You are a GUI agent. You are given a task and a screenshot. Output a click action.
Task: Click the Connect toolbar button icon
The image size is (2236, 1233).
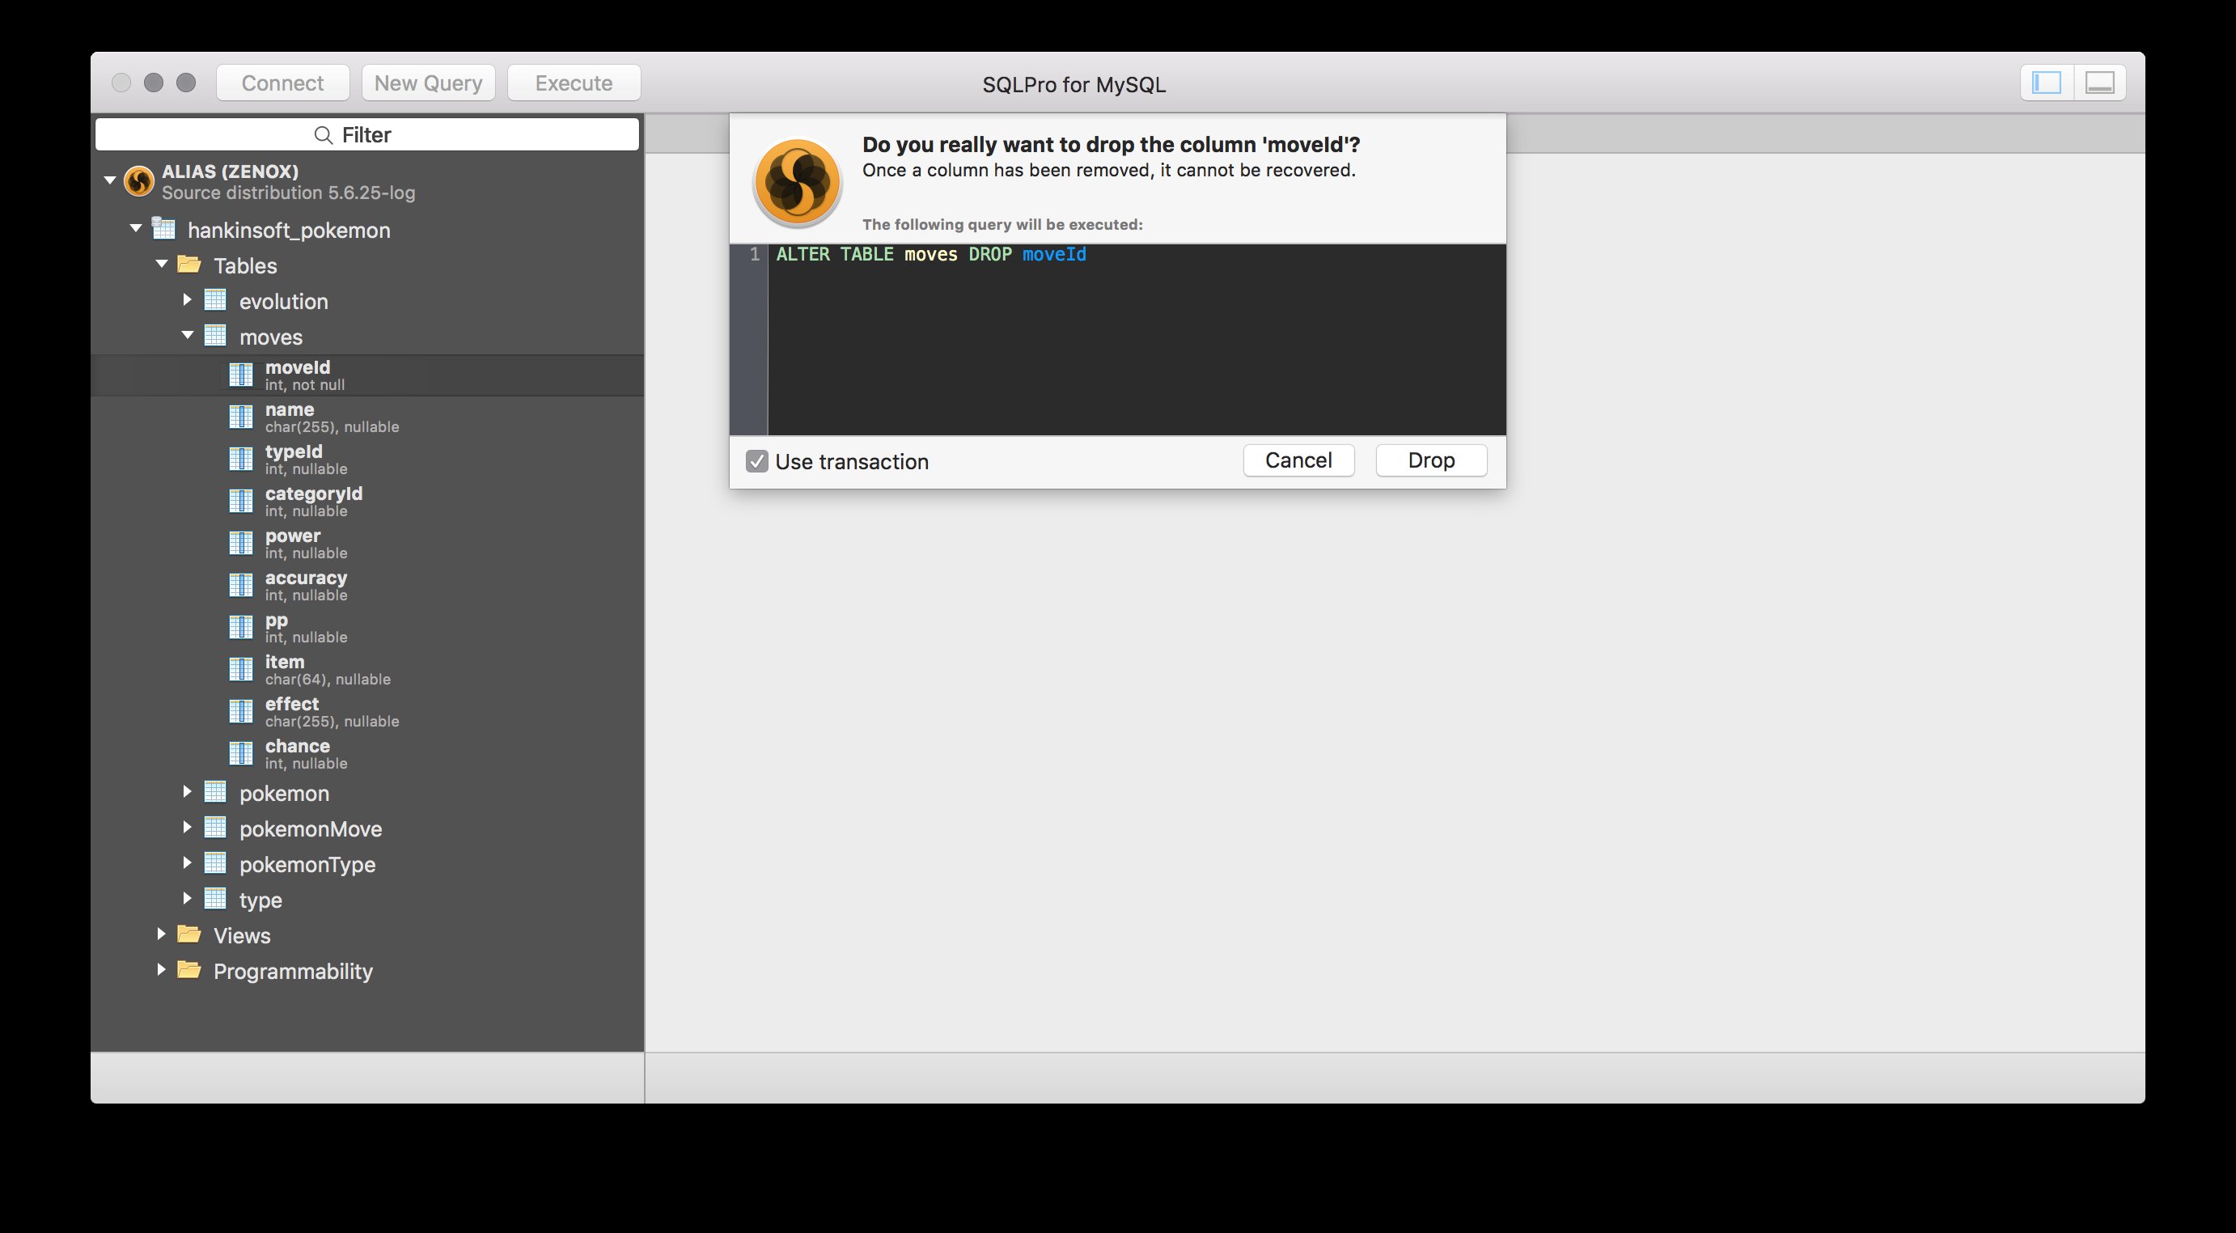pos(281,82)
